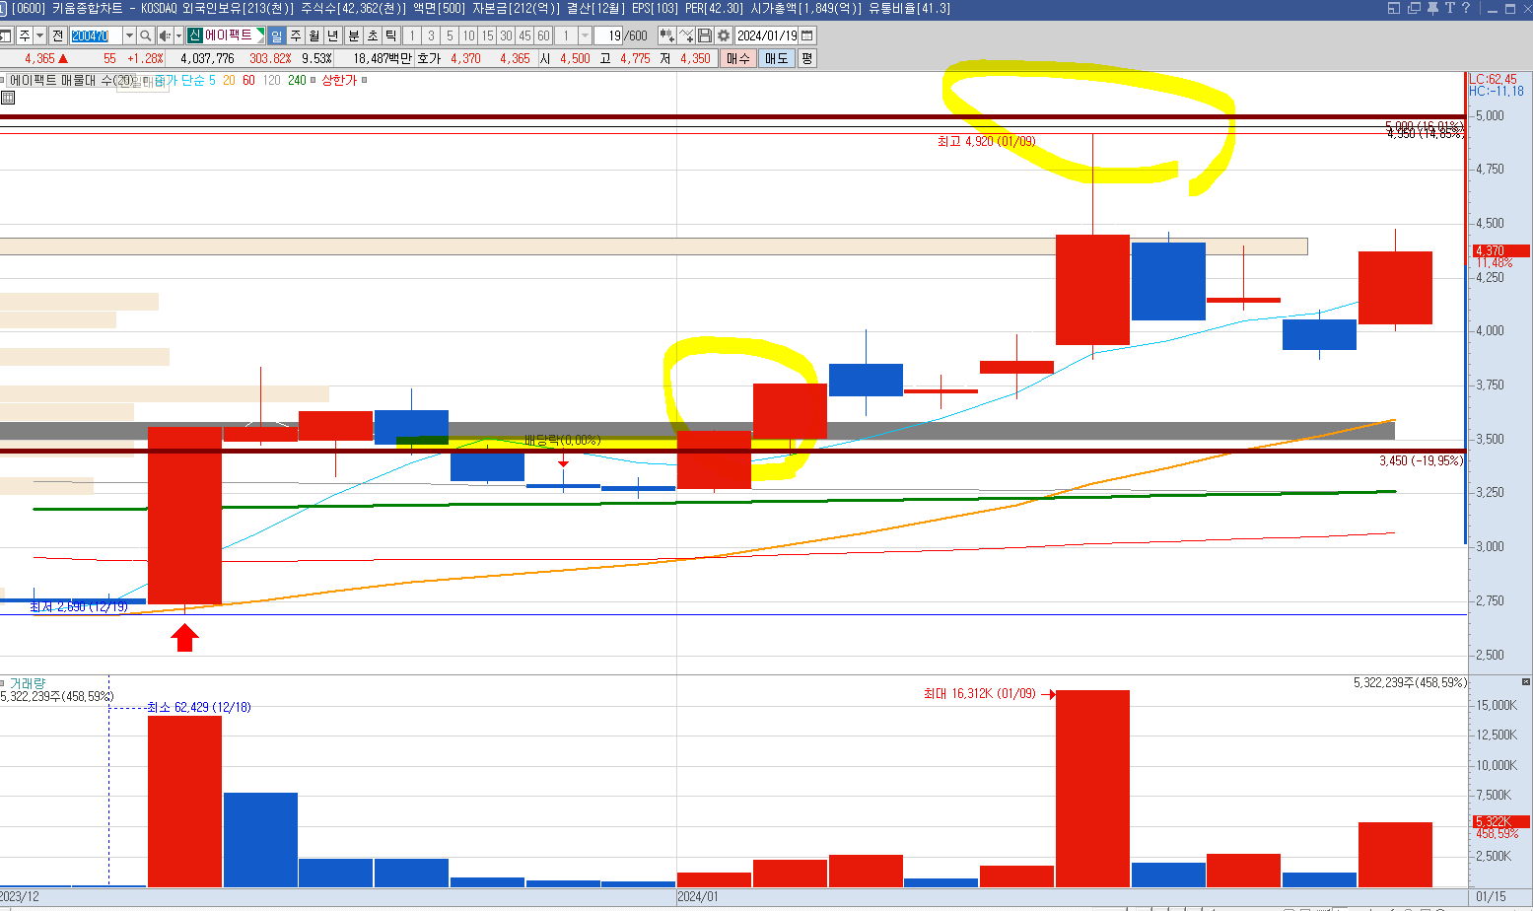Image resolution: width=1533 pixels, height=911 pixels.
Task: Click the stock code input 200470
Action: click(96, 35)
